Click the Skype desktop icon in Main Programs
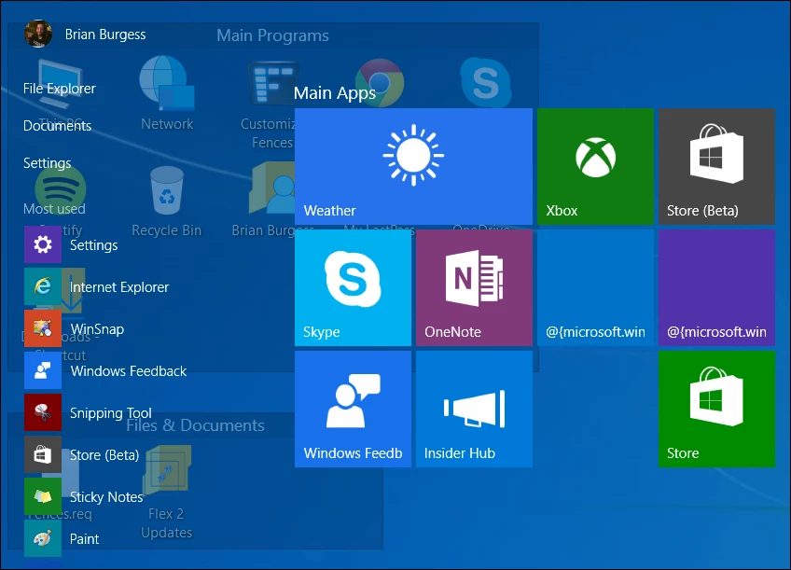Image resolution: width=791 pixels, height=570 pixels. [x=485, y=82]
